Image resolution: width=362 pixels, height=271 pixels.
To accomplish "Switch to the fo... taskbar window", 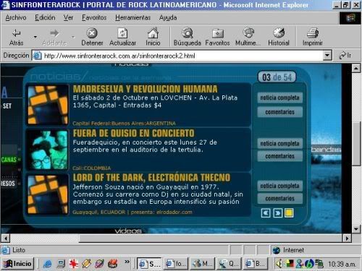I will 176,264.
